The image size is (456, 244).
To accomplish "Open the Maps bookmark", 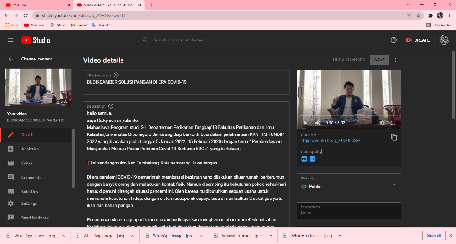I will coord(57,25).
